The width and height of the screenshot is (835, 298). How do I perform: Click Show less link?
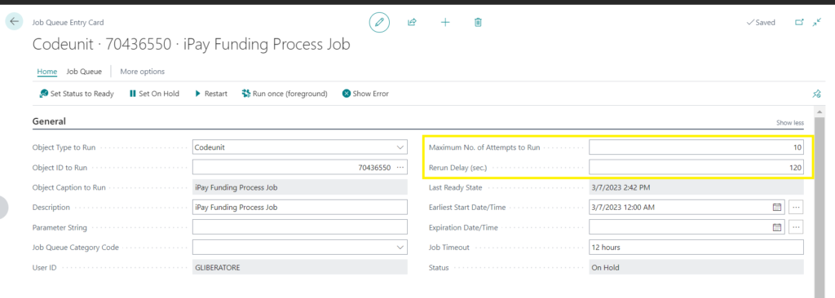(789, 123)
